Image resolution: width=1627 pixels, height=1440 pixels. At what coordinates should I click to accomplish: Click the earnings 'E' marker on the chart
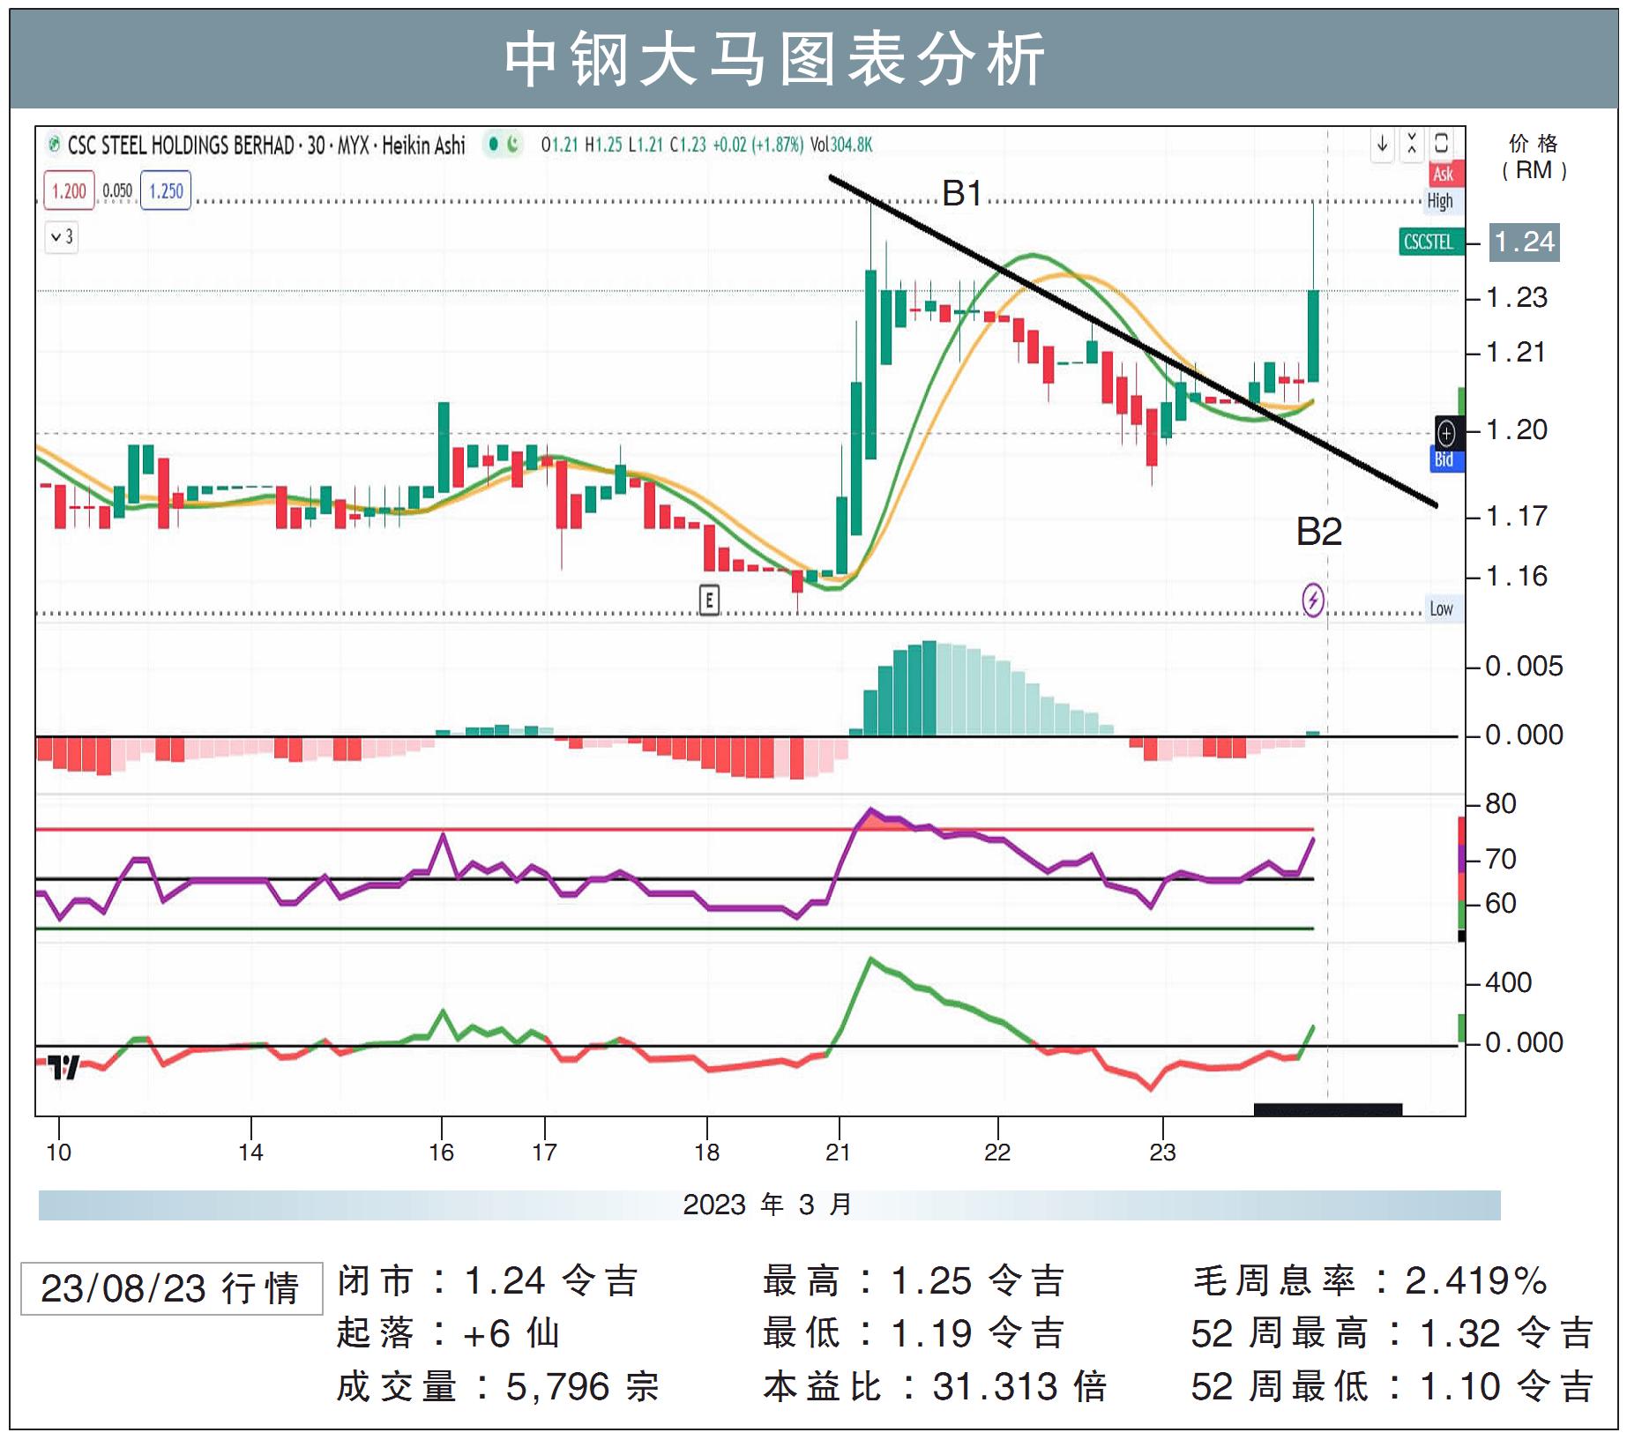tap(709, 601)
